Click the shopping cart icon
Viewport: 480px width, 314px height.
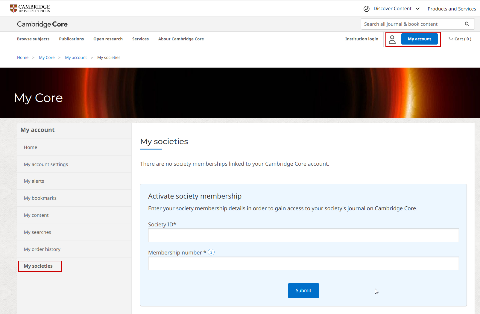click(451, 39)
